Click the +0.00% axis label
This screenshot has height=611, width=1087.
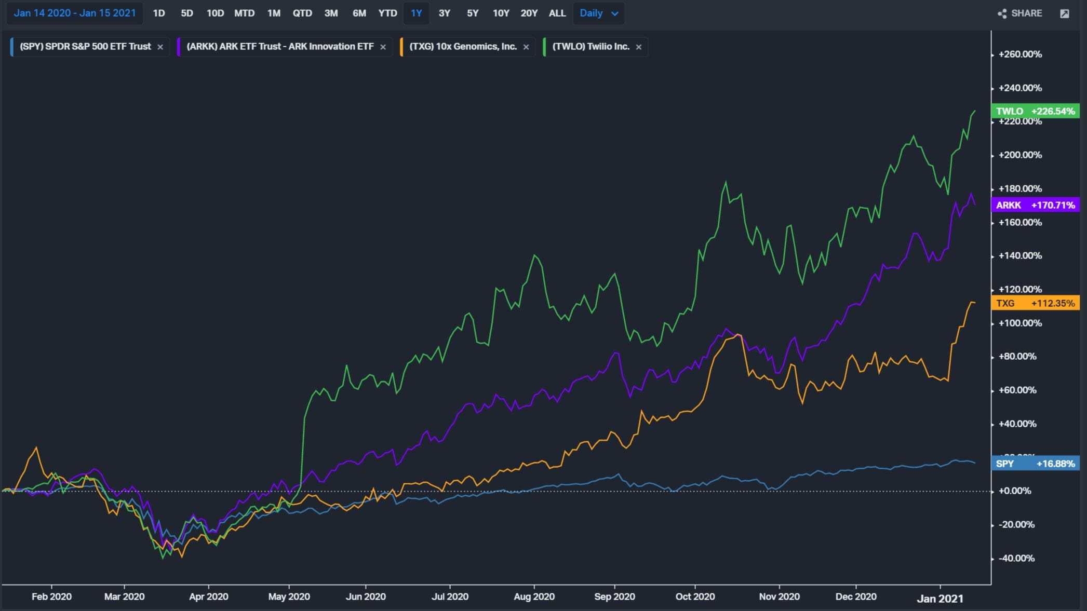pos(1015,491)
